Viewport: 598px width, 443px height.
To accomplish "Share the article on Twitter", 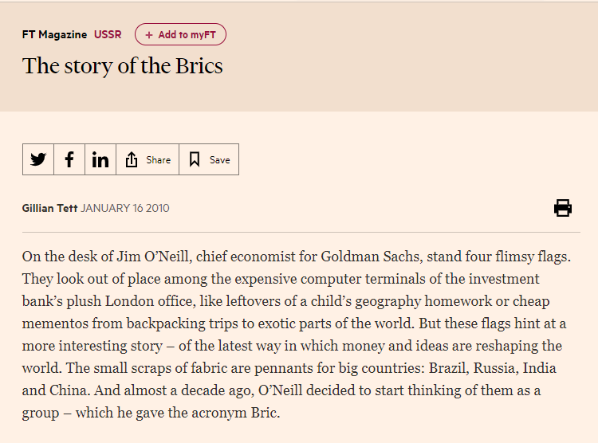I will pos(38,159).
